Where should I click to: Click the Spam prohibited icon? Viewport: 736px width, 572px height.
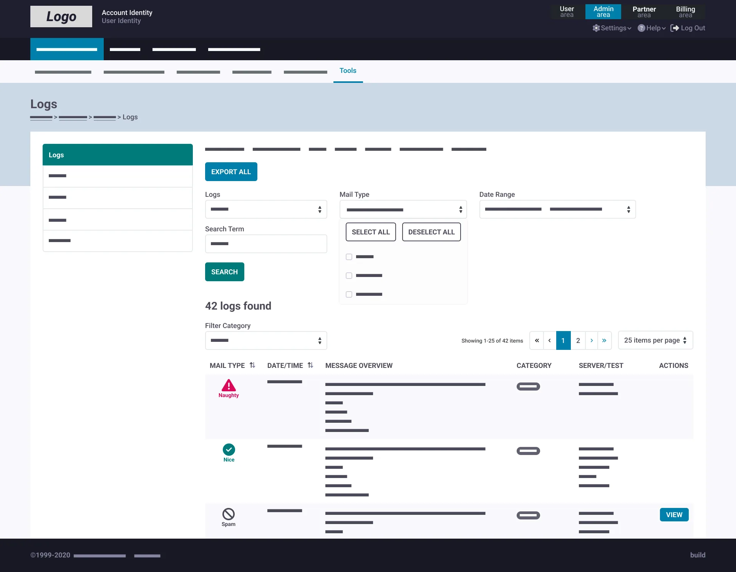coord(229,514)
